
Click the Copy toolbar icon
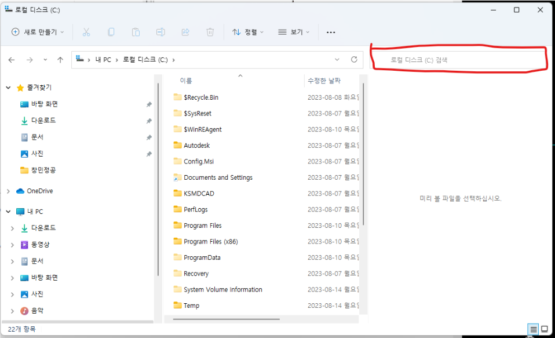[111, 32]
